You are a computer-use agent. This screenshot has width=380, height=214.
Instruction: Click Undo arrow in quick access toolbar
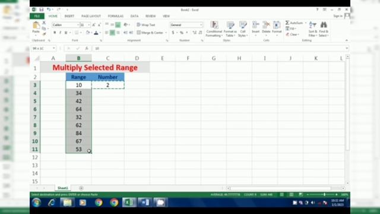coord(49,10)
